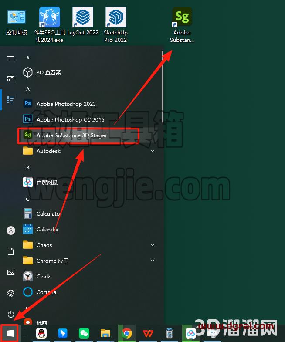Image resolution: width=285 pixels, height=342 pixels.
Task: Click the letter C section header
Action: tap(28, 199)
